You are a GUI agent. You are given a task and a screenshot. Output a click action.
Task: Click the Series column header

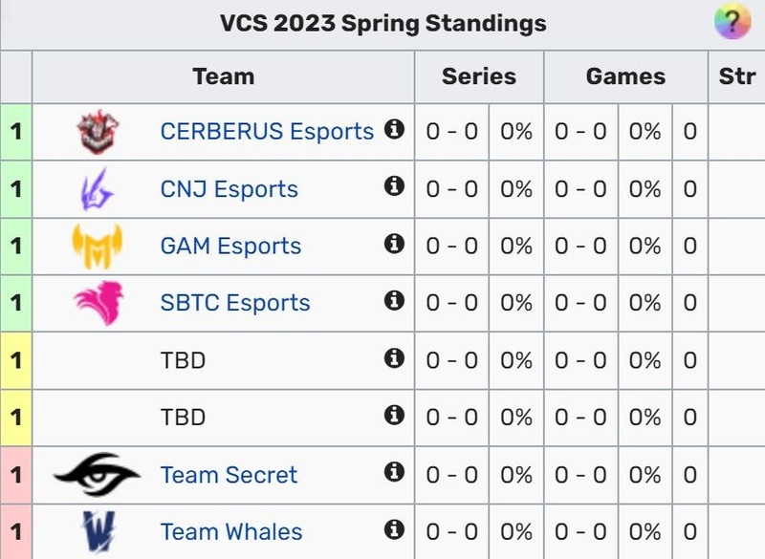[x=478, y=76]
